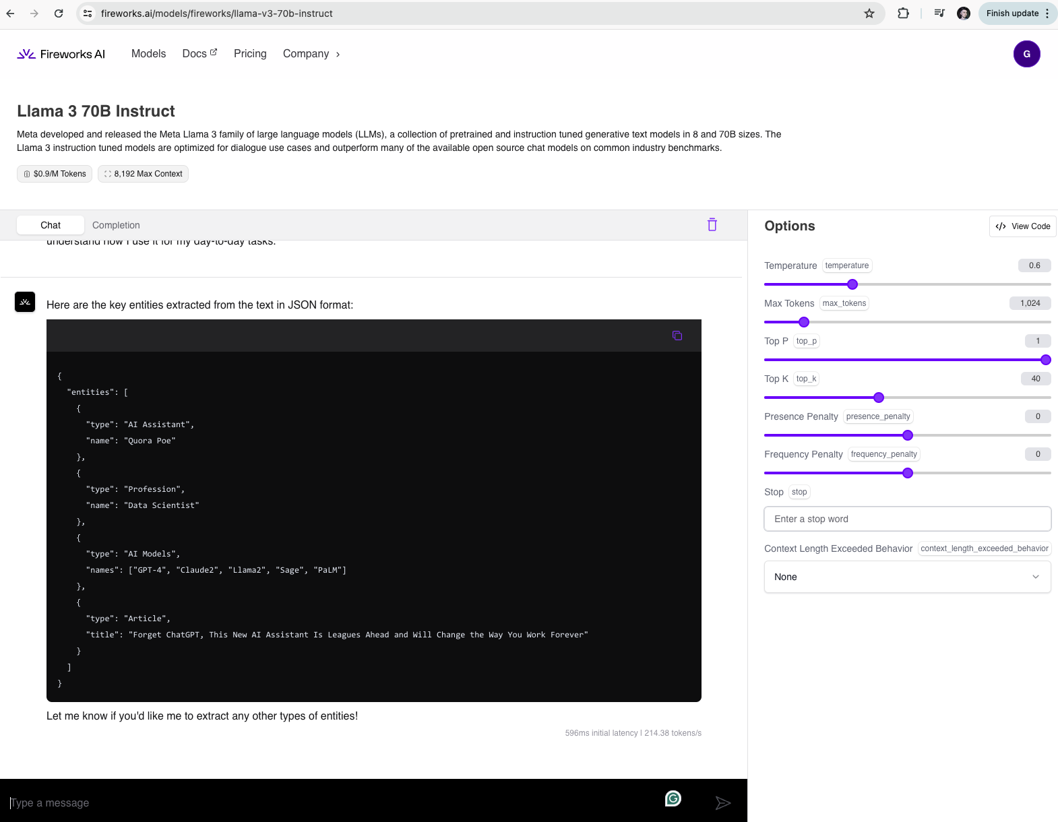Image resolution: width=1058 pixels, height=822 pixels.
Task: Open Chrome profile avatar
Action: pyautogui.click(x=964, y=13)
